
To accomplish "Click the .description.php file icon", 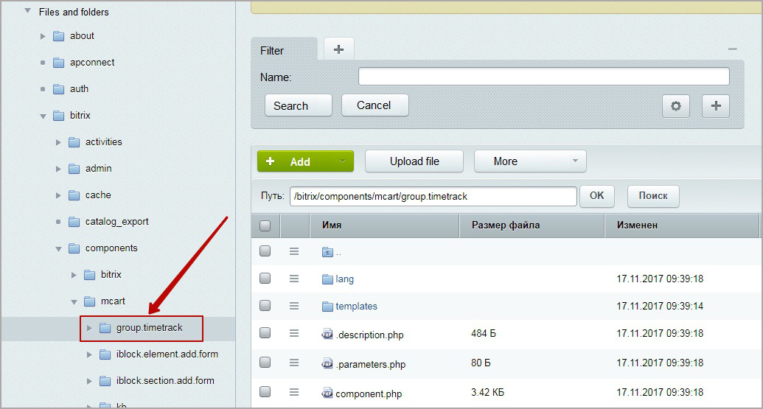I will 327,334.
